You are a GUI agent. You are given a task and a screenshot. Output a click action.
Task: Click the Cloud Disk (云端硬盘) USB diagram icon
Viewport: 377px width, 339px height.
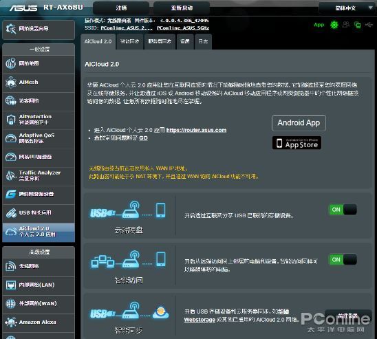[x=128, y=210]
